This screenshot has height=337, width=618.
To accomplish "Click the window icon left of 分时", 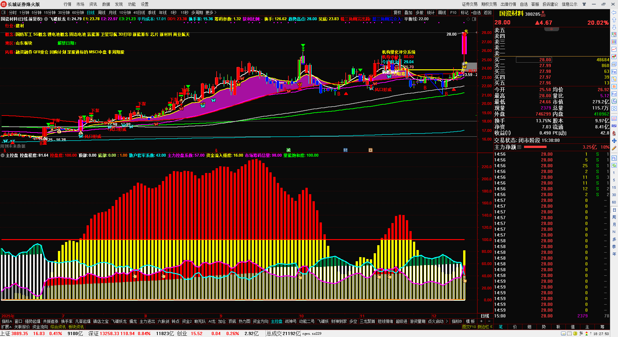I will pos(4,13).
